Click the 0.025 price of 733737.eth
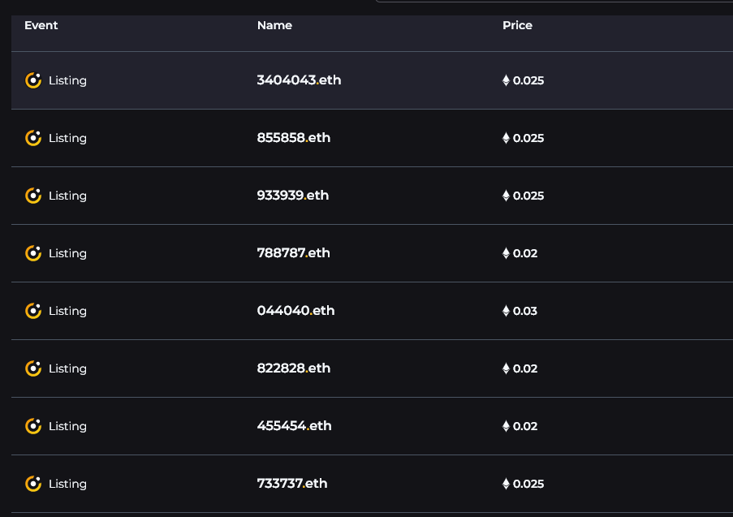Viewport: 733px width, 517px height. pyautogui.click(x=528, y=484)
